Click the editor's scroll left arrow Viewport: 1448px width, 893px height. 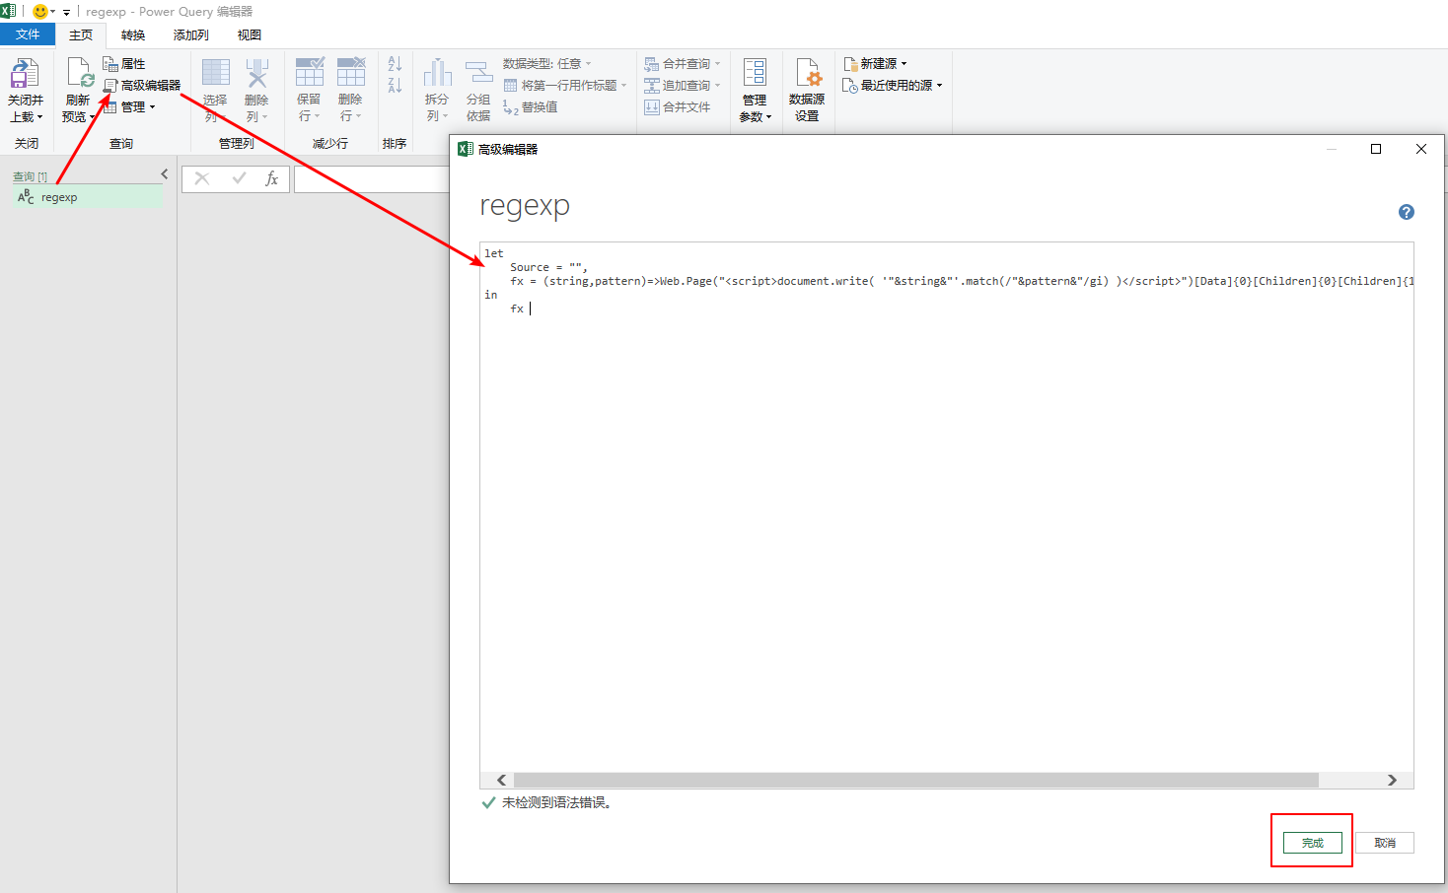coord(501,780)
